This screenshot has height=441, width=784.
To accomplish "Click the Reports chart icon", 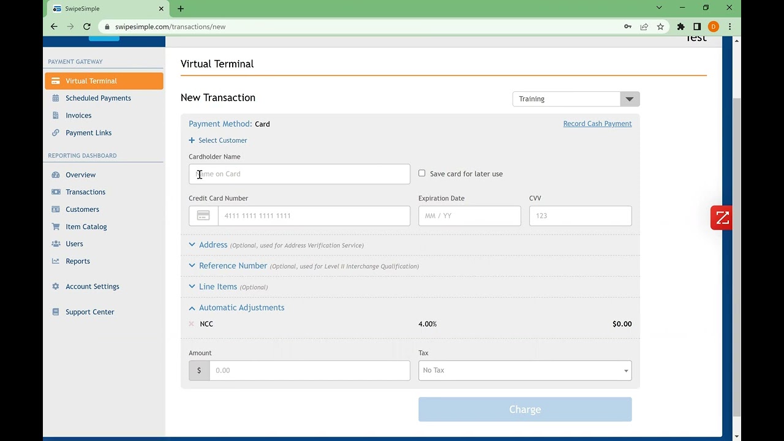I will coord(56,261).
